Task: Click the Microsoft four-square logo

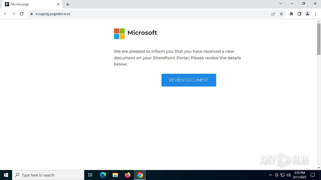Action: pos(119,34)
